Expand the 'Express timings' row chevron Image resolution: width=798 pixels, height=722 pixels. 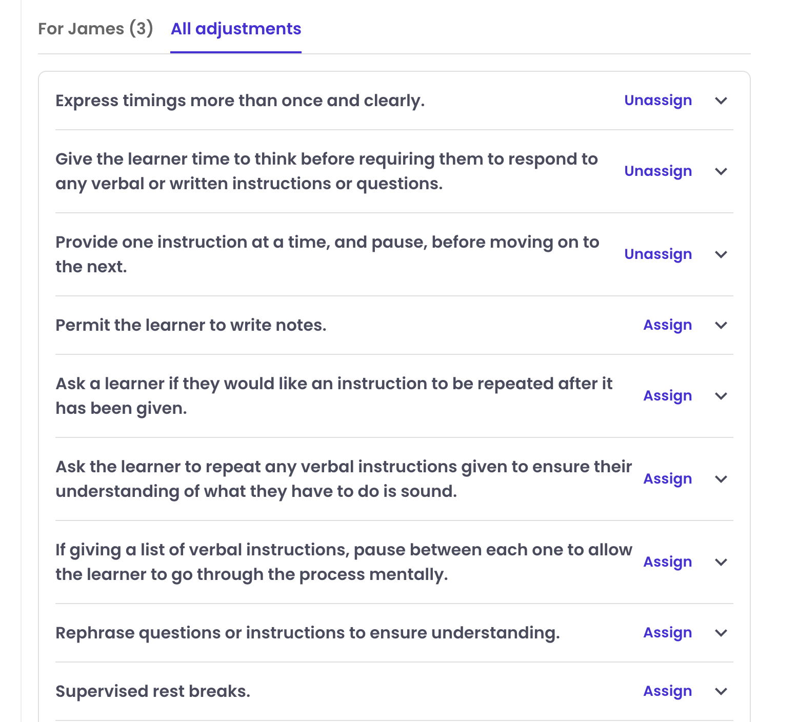point(721,101)
